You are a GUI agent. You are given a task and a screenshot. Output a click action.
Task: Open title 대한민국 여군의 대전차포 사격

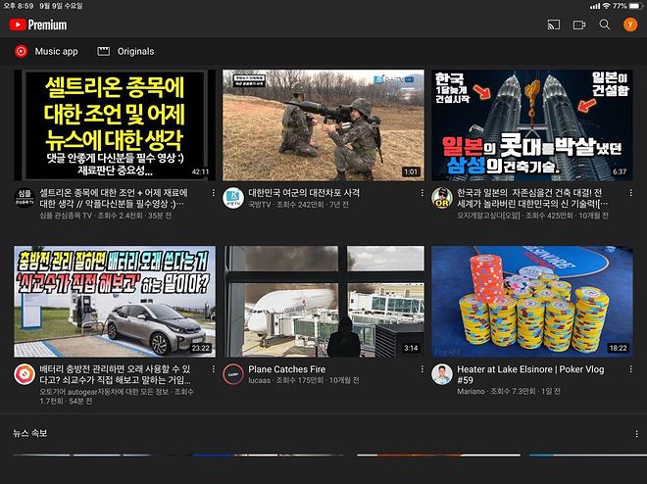[x=304, y=193]
